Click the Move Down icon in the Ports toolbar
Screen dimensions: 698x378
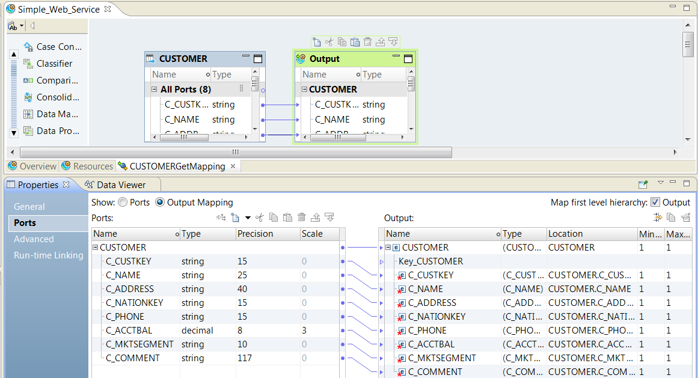pos(329,218)
